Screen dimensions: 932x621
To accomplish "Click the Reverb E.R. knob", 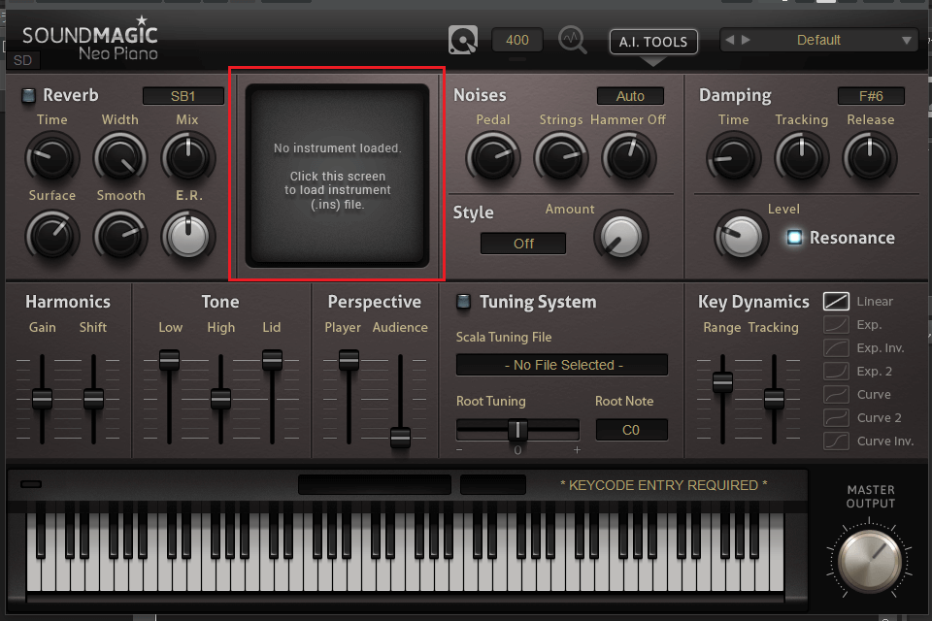I will pos(188,237).
